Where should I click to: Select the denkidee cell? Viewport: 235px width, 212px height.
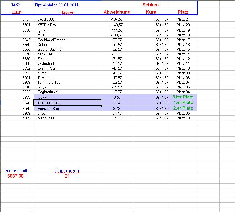[67, 54]
